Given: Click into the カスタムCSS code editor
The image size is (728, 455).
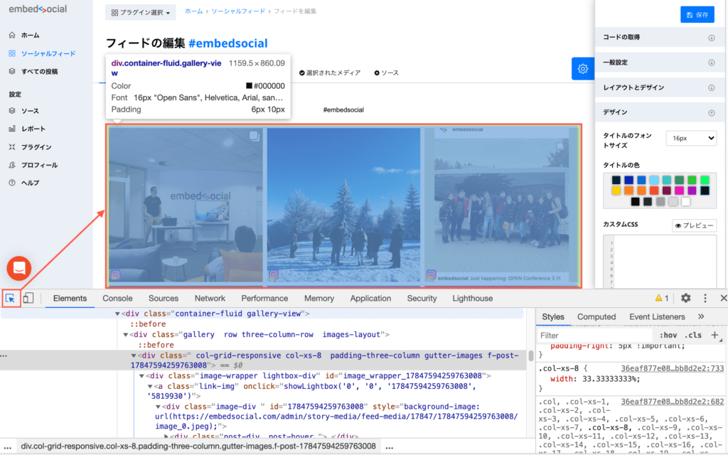Looking at the screenshot, I should 664,262.
